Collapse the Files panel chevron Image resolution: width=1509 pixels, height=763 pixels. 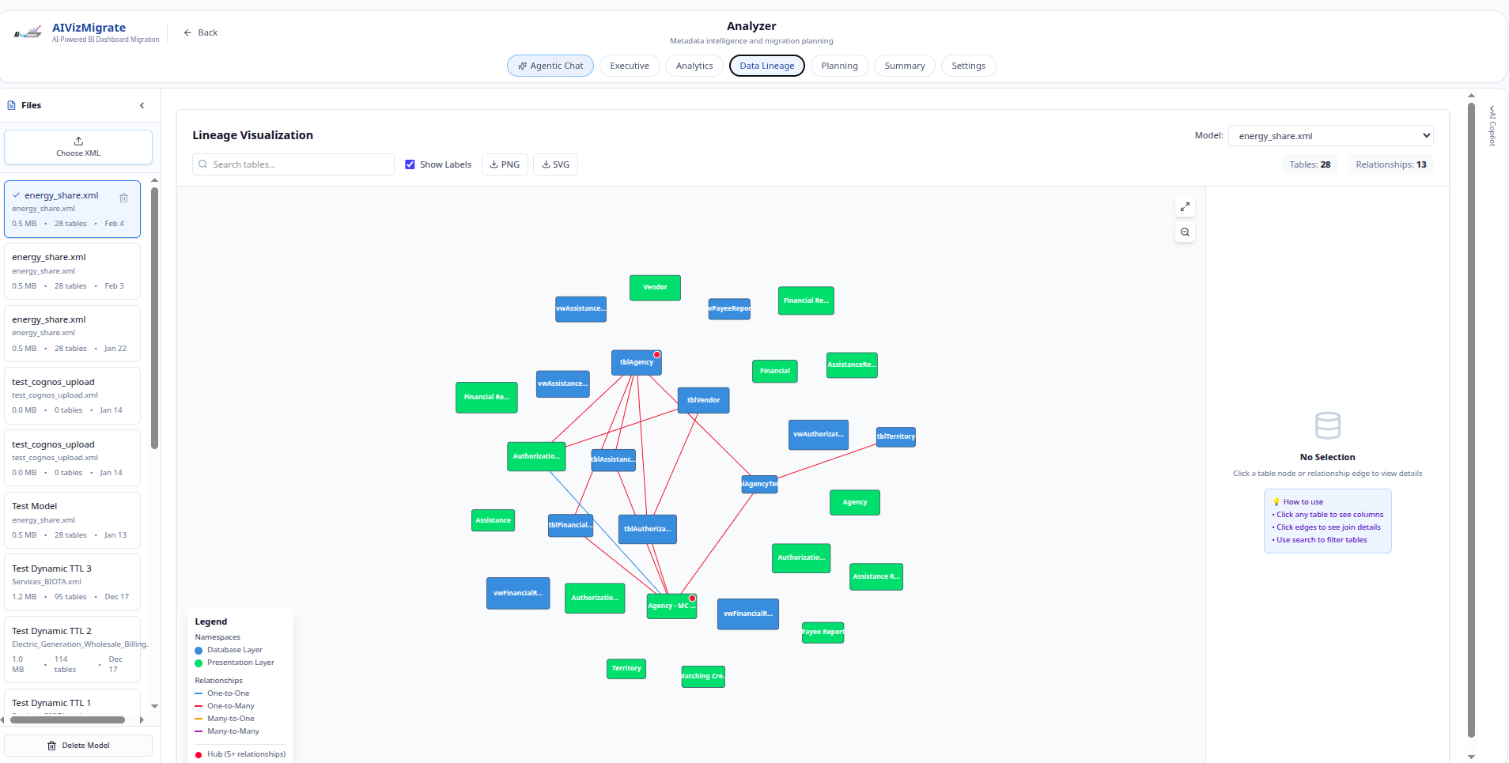click(142, 105)
